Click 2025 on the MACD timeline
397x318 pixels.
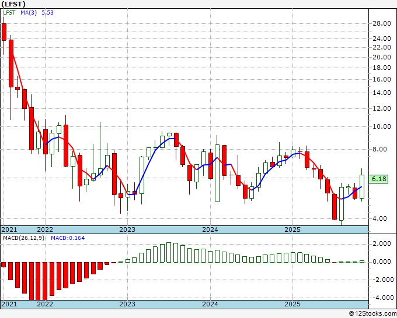coord(292,304)
